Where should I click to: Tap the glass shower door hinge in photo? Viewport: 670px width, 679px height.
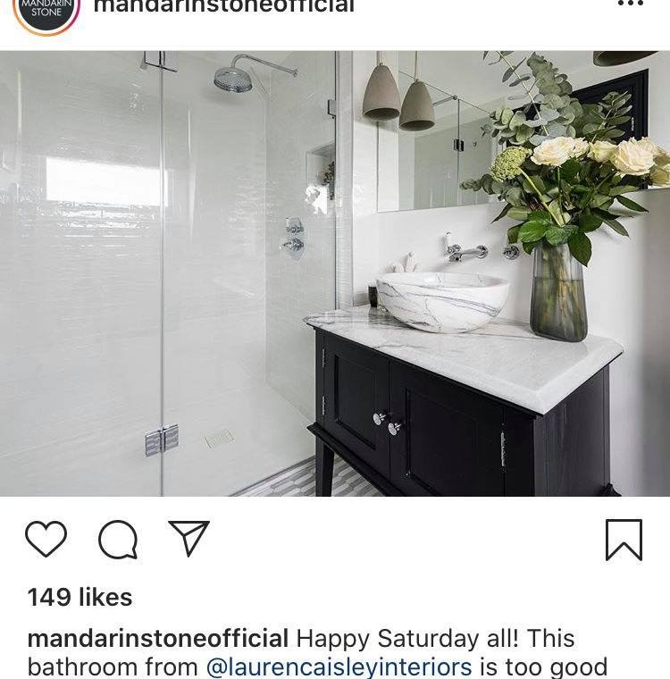[162, 440]
